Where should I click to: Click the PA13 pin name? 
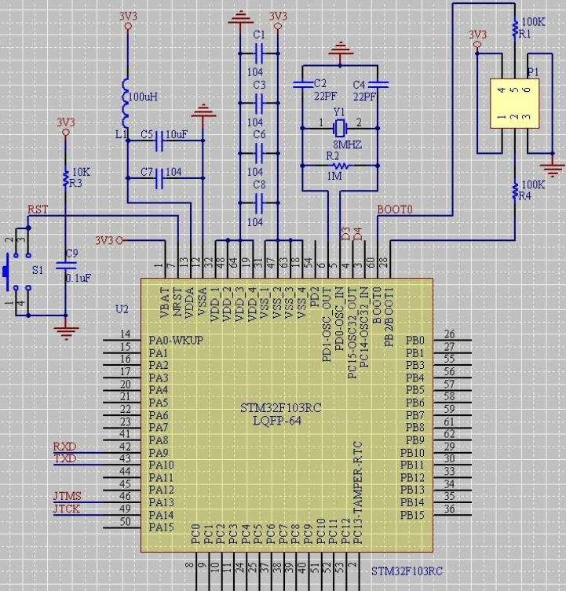162,502
